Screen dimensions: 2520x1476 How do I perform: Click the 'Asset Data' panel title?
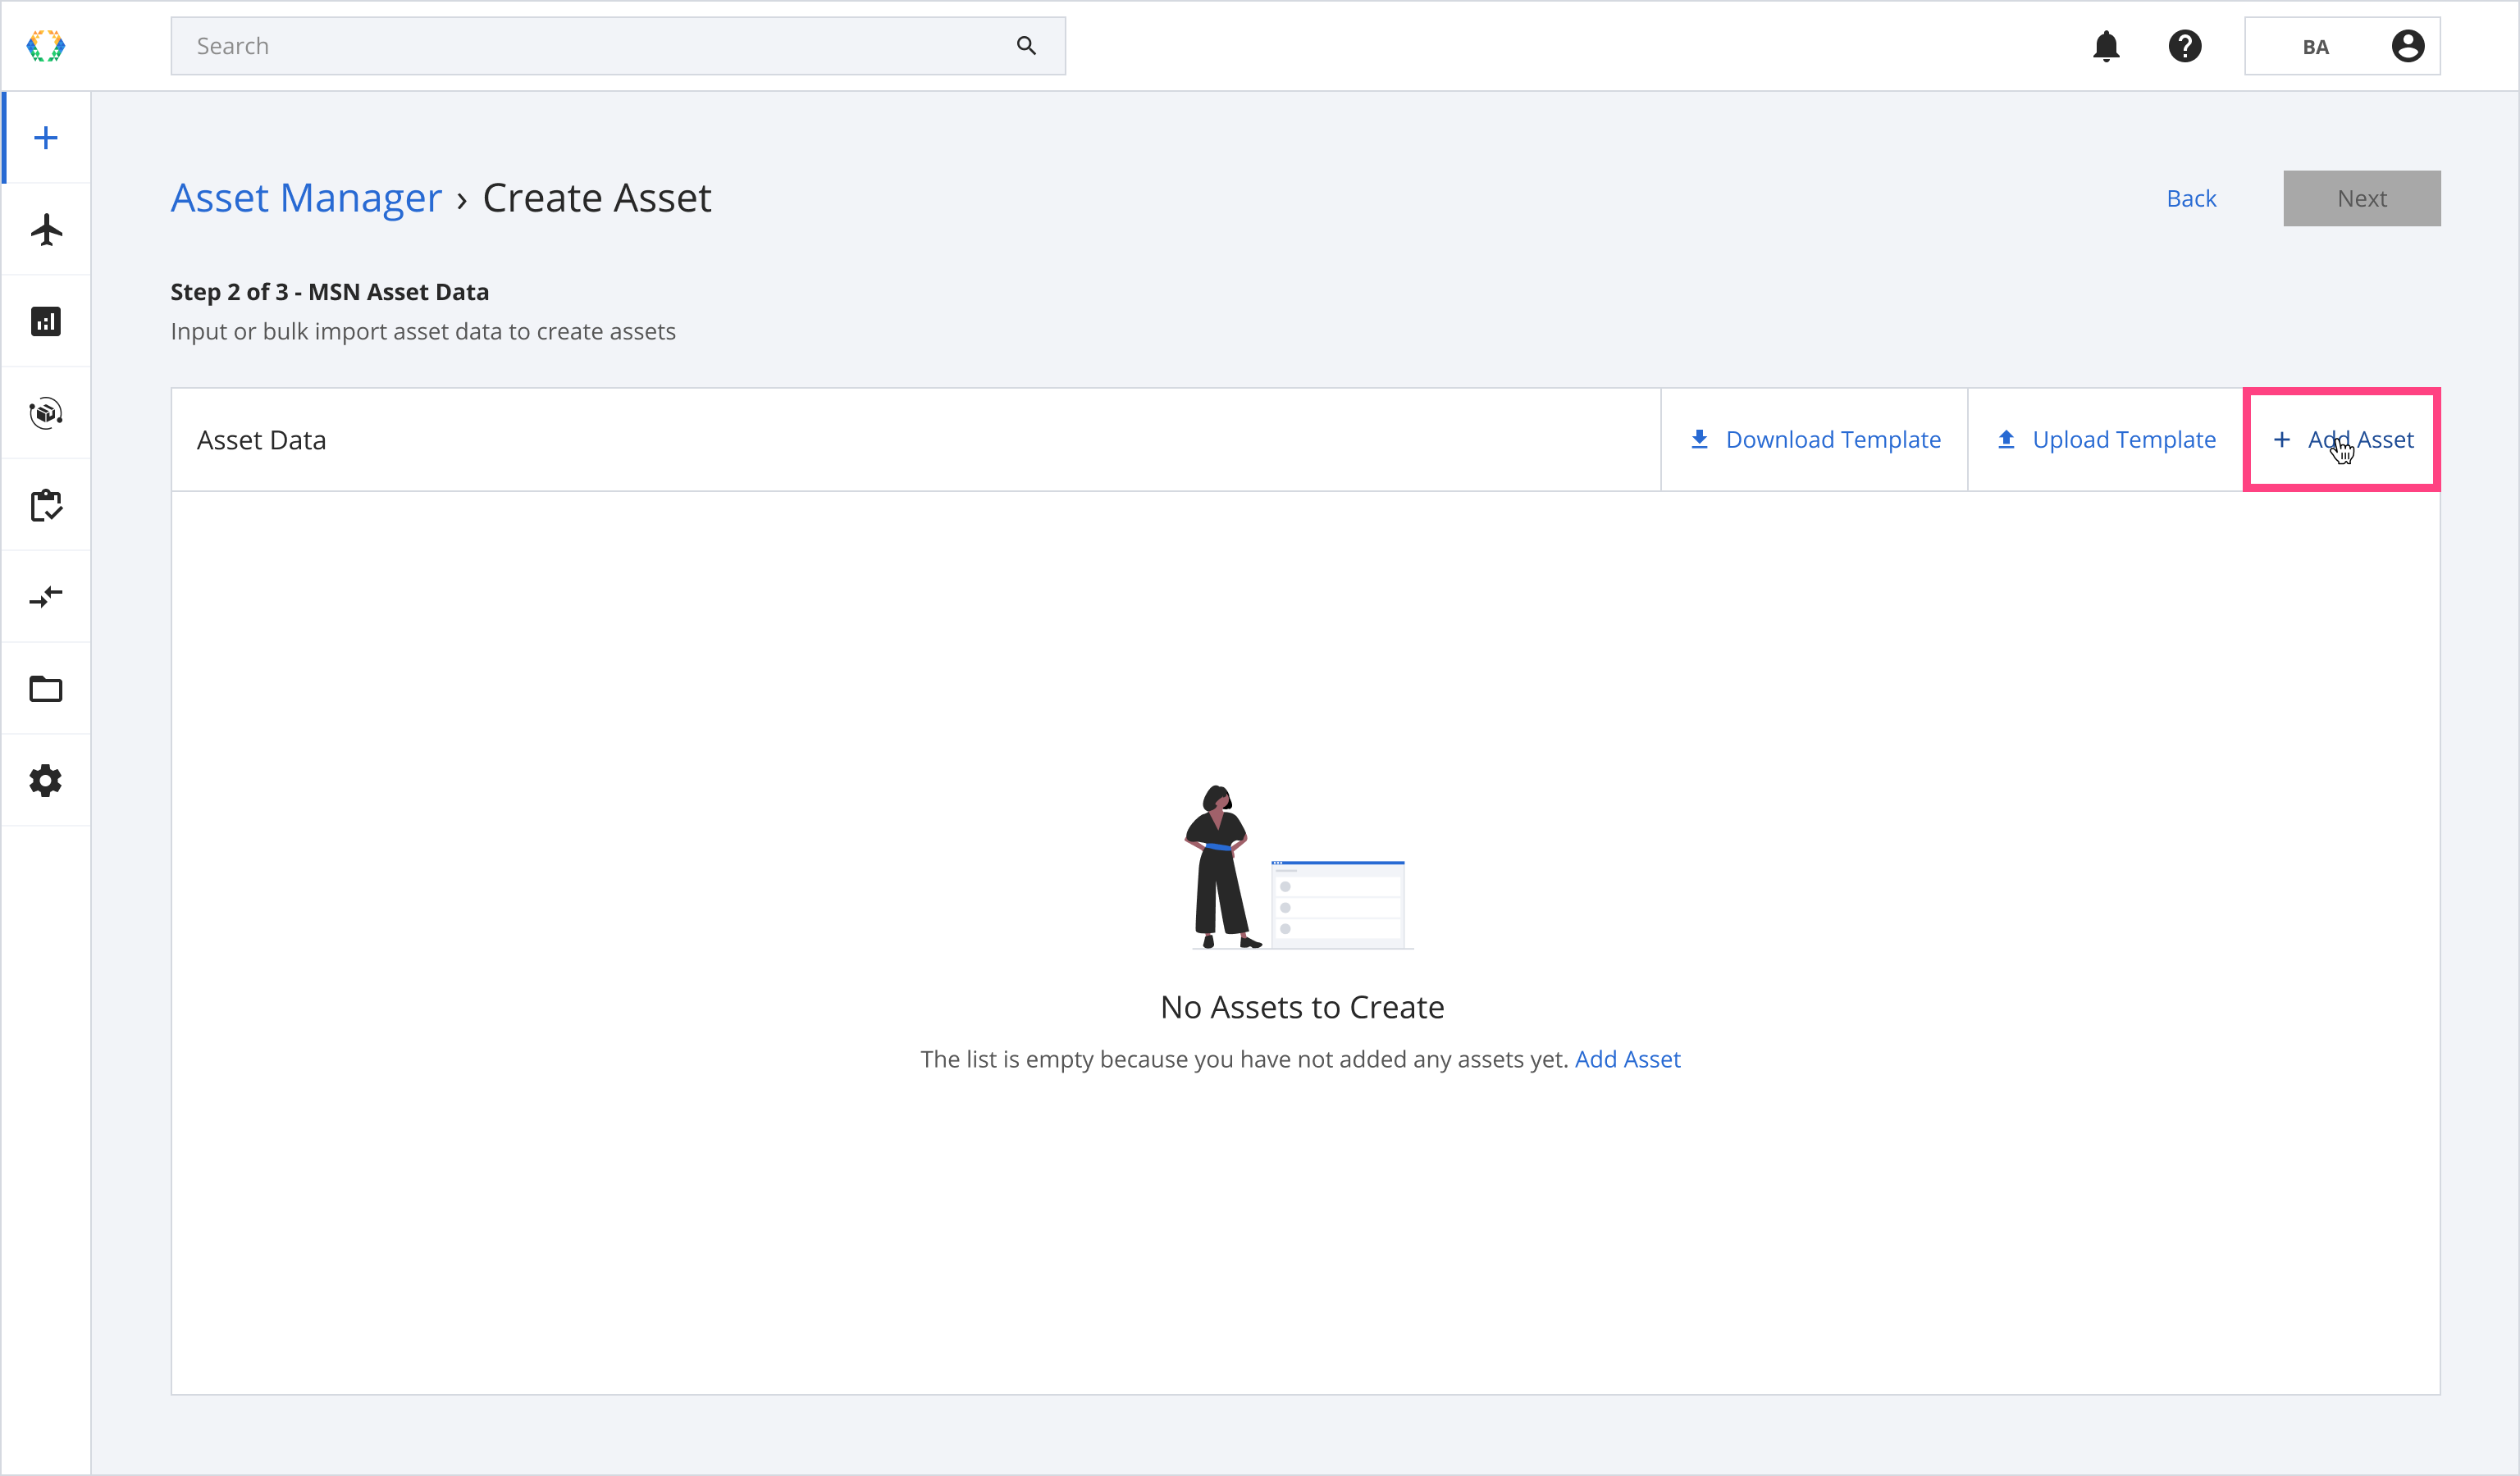(261, 440)
